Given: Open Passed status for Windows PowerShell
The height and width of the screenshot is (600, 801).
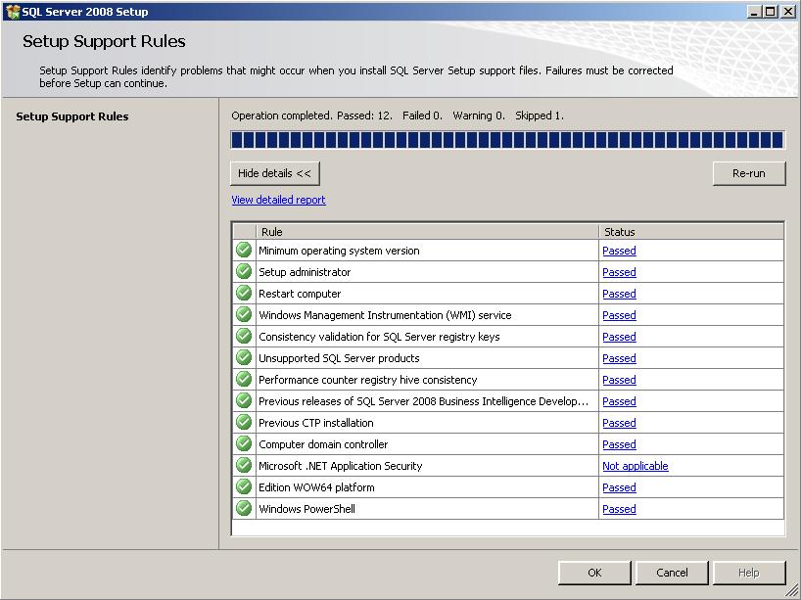Looking at the screenshot, I should click(619, 509).
